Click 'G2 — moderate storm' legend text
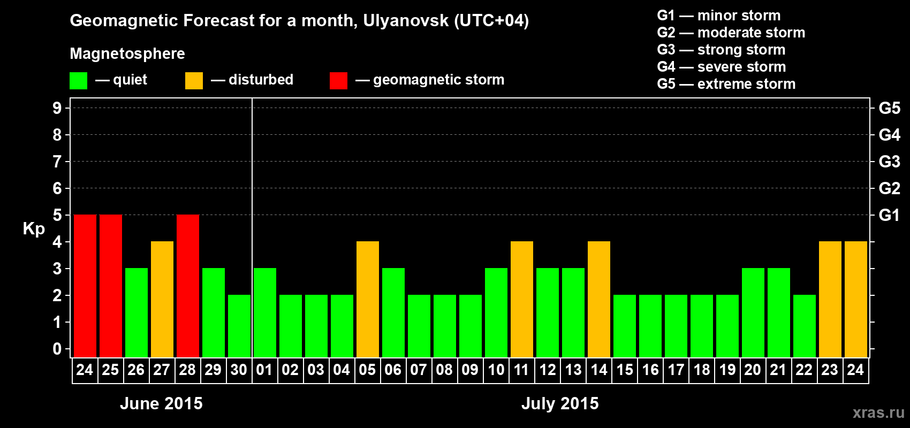 point(731,33)
